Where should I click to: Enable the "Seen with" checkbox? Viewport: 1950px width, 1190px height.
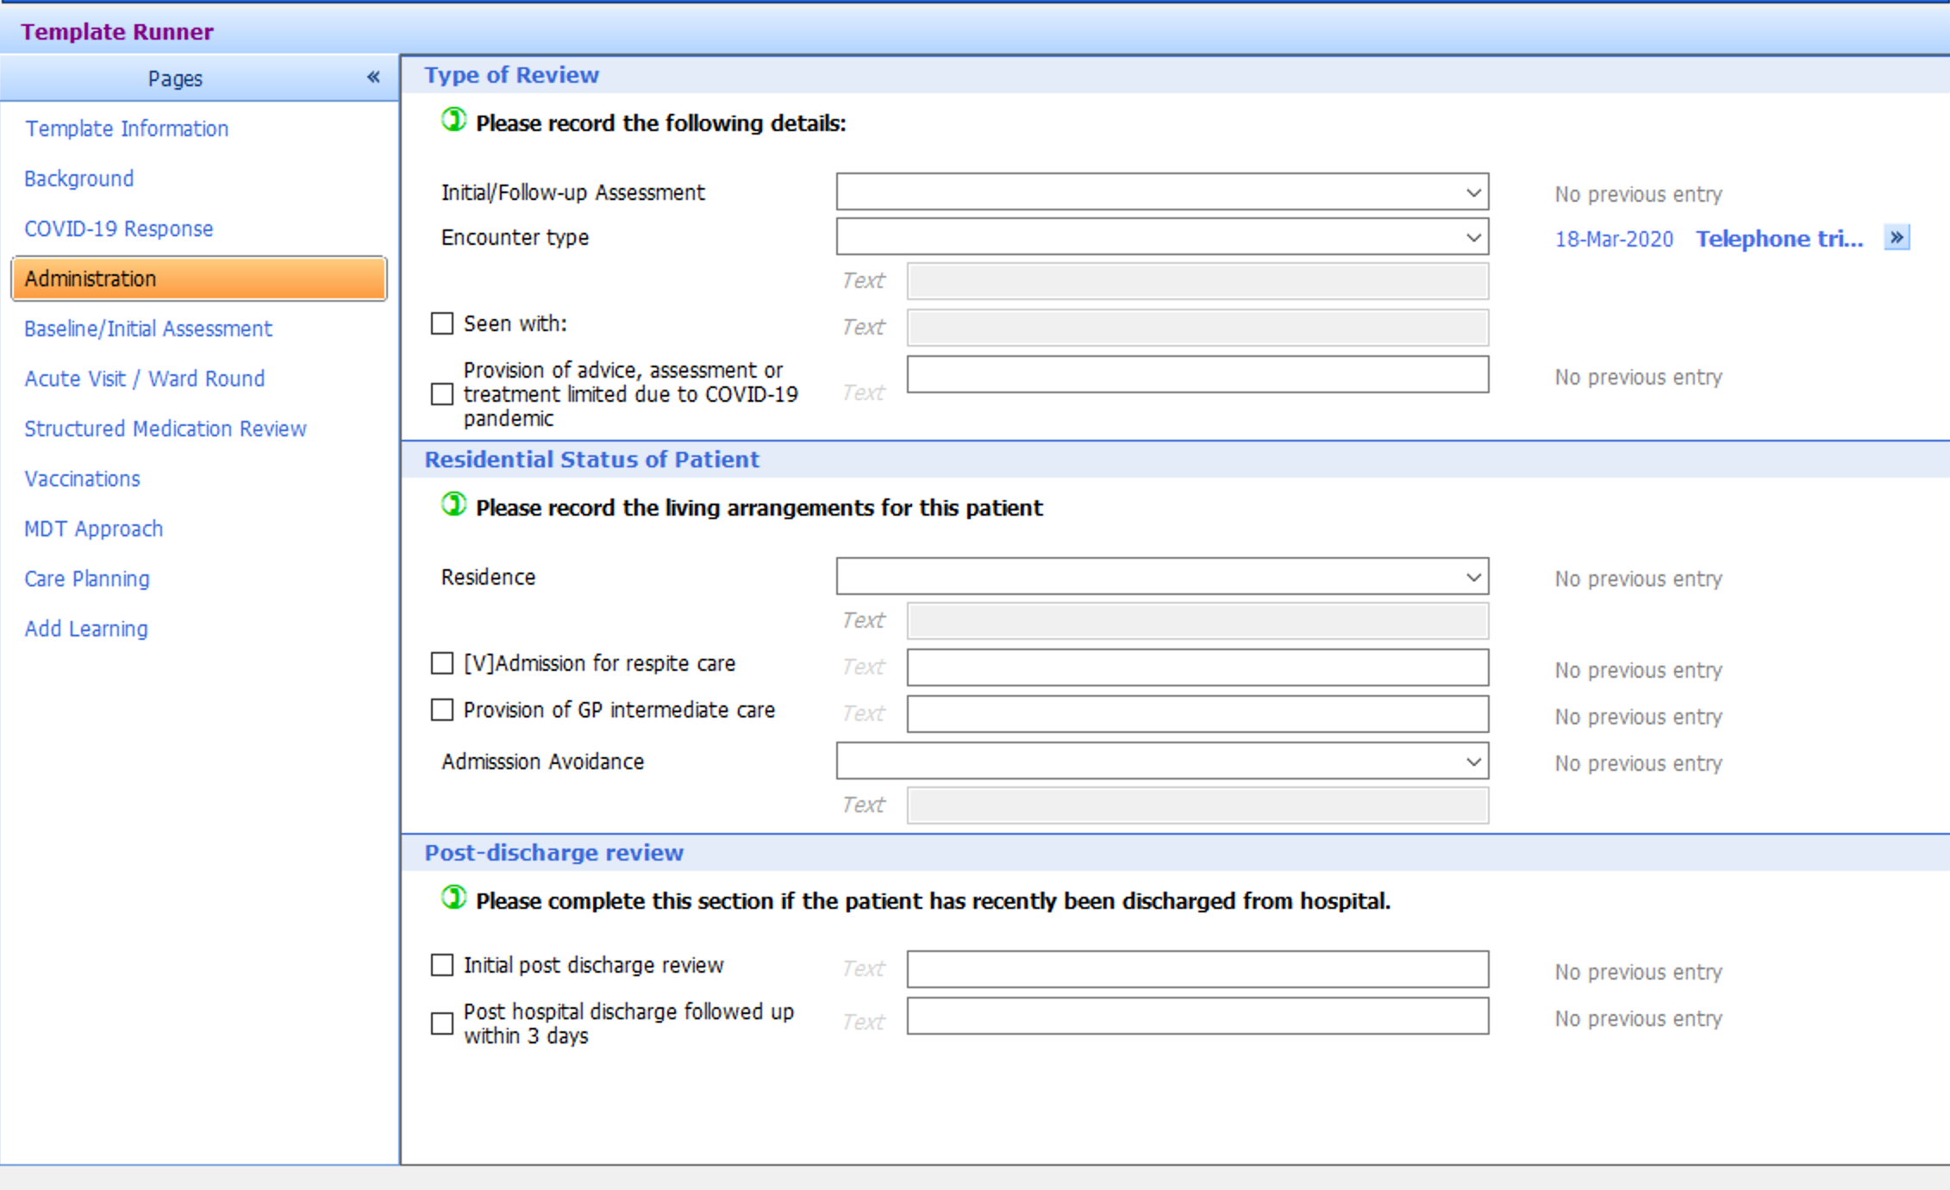click(441, 323)
